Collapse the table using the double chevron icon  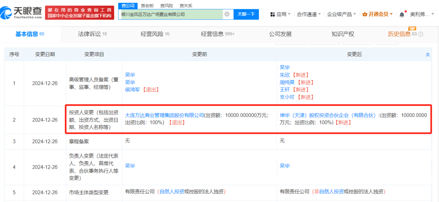pyautogui.click(x=428, y=54)
